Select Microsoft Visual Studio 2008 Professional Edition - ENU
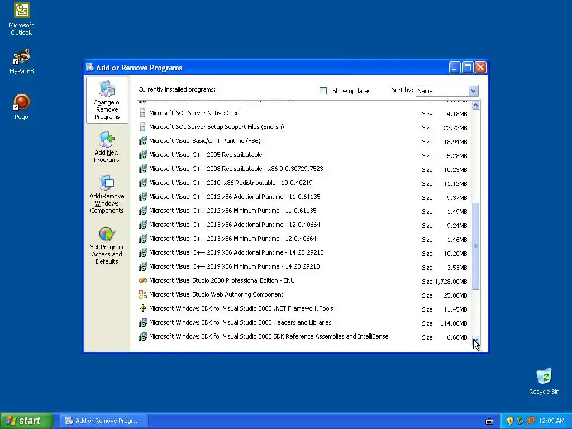 (x=304, y=280)
